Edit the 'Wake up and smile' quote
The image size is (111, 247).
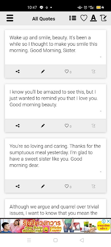click(43, 72)
